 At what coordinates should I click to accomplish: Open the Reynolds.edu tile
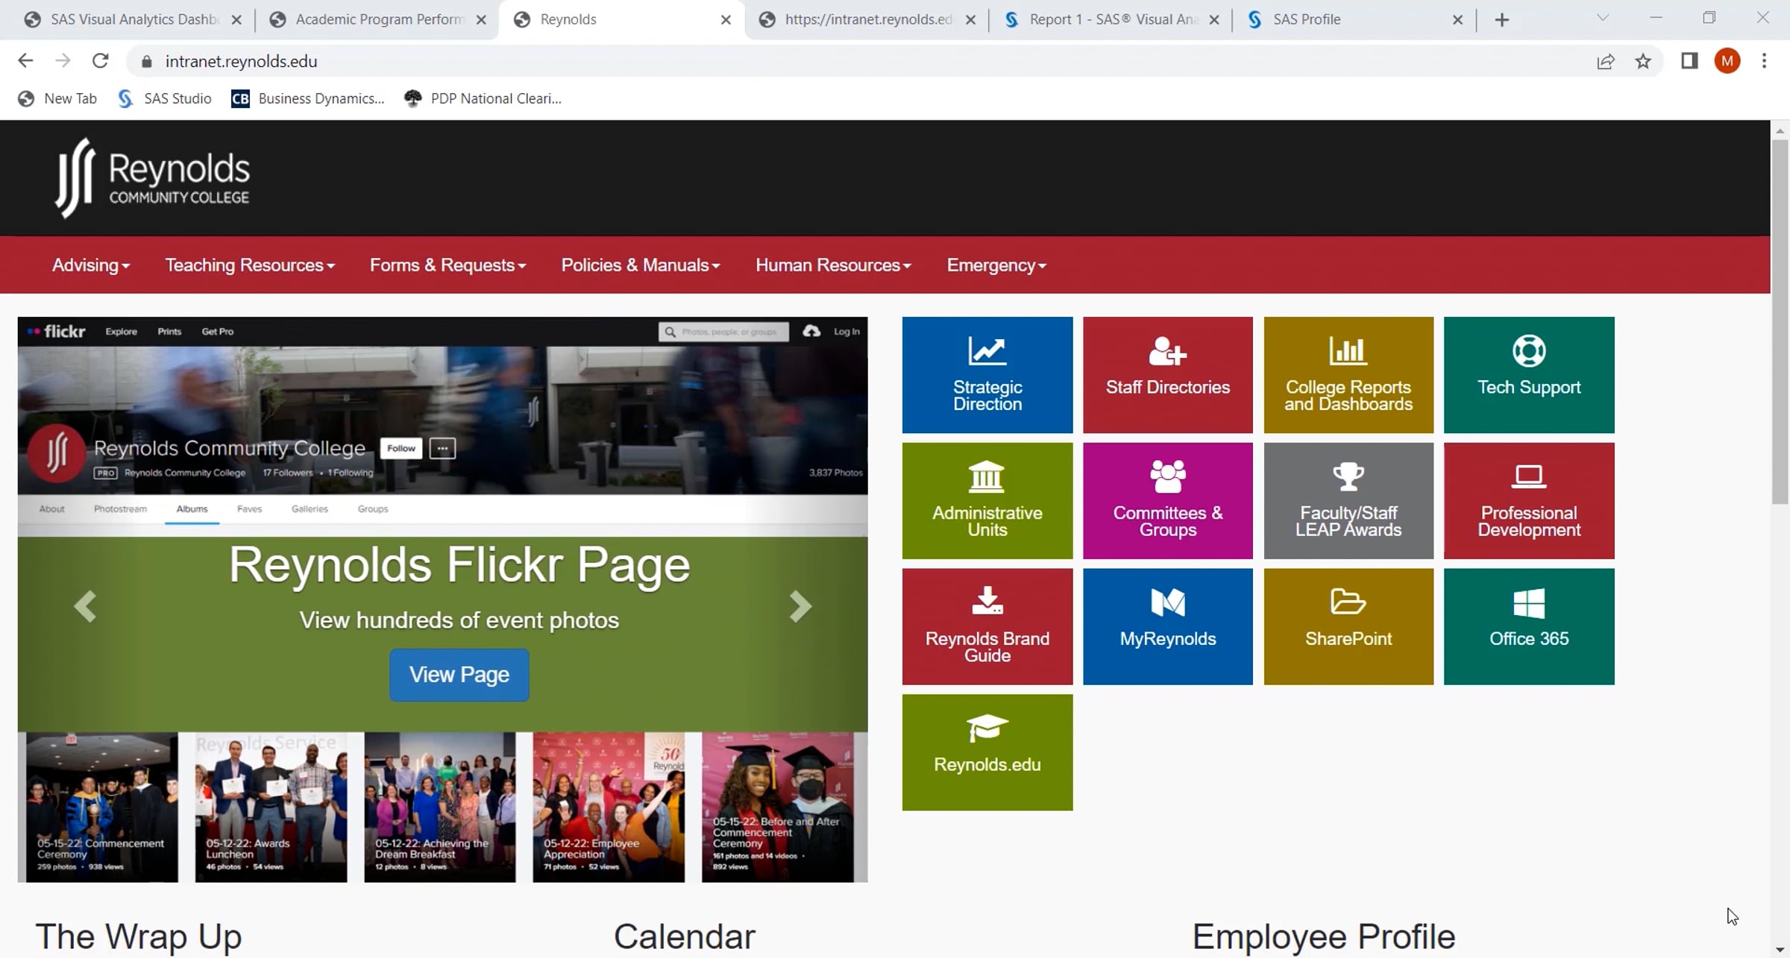tap(987, 752)
